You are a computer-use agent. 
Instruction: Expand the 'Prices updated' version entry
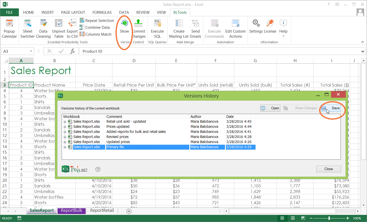click(x=65, y=127)
